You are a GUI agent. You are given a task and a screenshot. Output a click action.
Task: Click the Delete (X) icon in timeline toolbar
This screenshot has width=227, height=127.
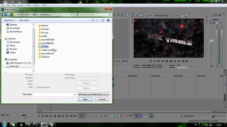pyautogui.click(x=101, y=116)
